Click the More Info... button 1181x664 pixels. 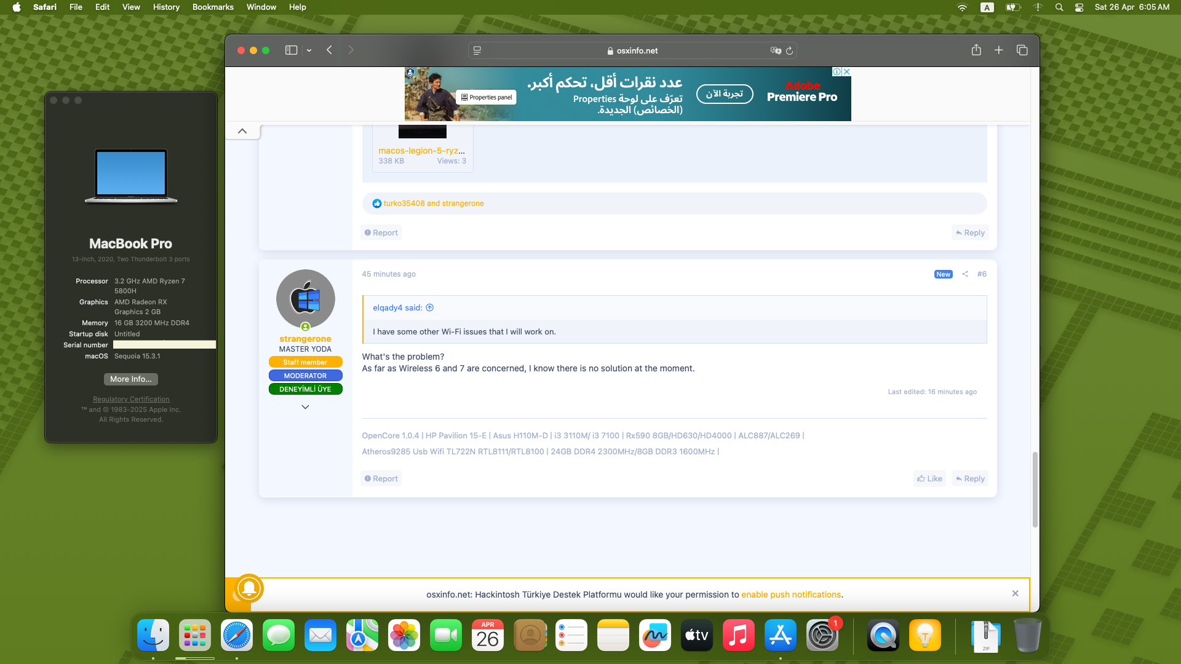tap(130, 379)
